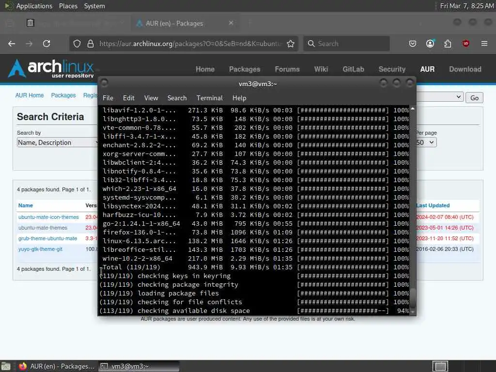Open the Forums link
The image size is (496, 372).
coord(287,69)
